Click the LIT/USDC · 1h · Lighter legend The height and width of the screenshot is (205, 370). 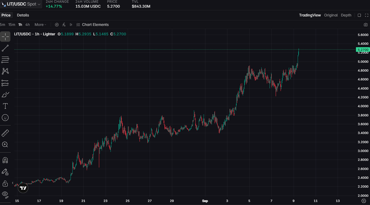(x=34, y=34)
